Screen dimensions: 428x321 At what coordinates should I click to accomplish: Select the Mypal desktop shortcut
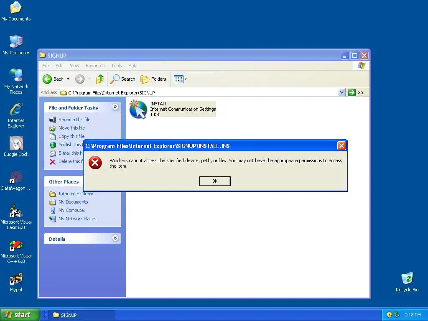coord(16,282)
